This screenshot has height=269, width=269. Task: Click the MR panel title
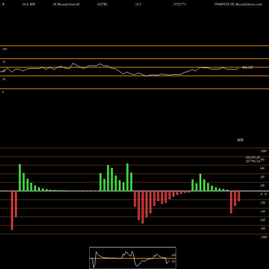click(240, 140)
